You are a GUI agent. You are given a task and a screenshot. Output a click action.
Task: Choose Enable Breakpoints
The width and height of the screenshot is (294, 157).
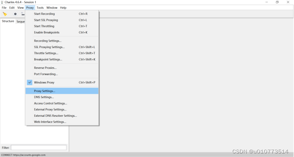[62, 32]
